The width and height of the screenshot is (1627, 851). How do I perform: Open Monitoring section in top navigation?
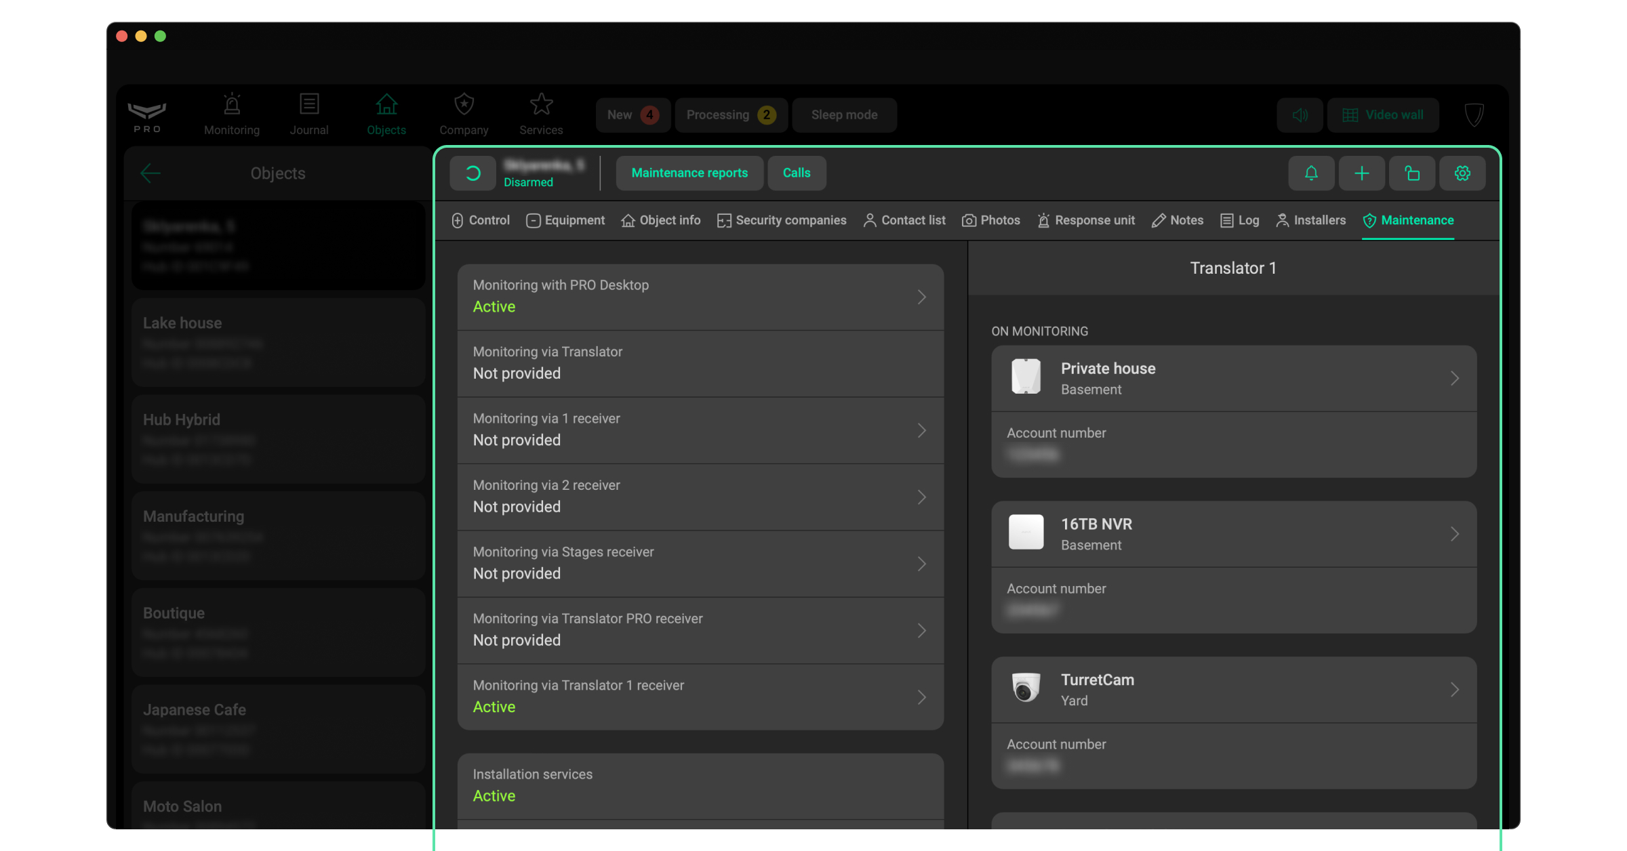(x=232, y=115)
